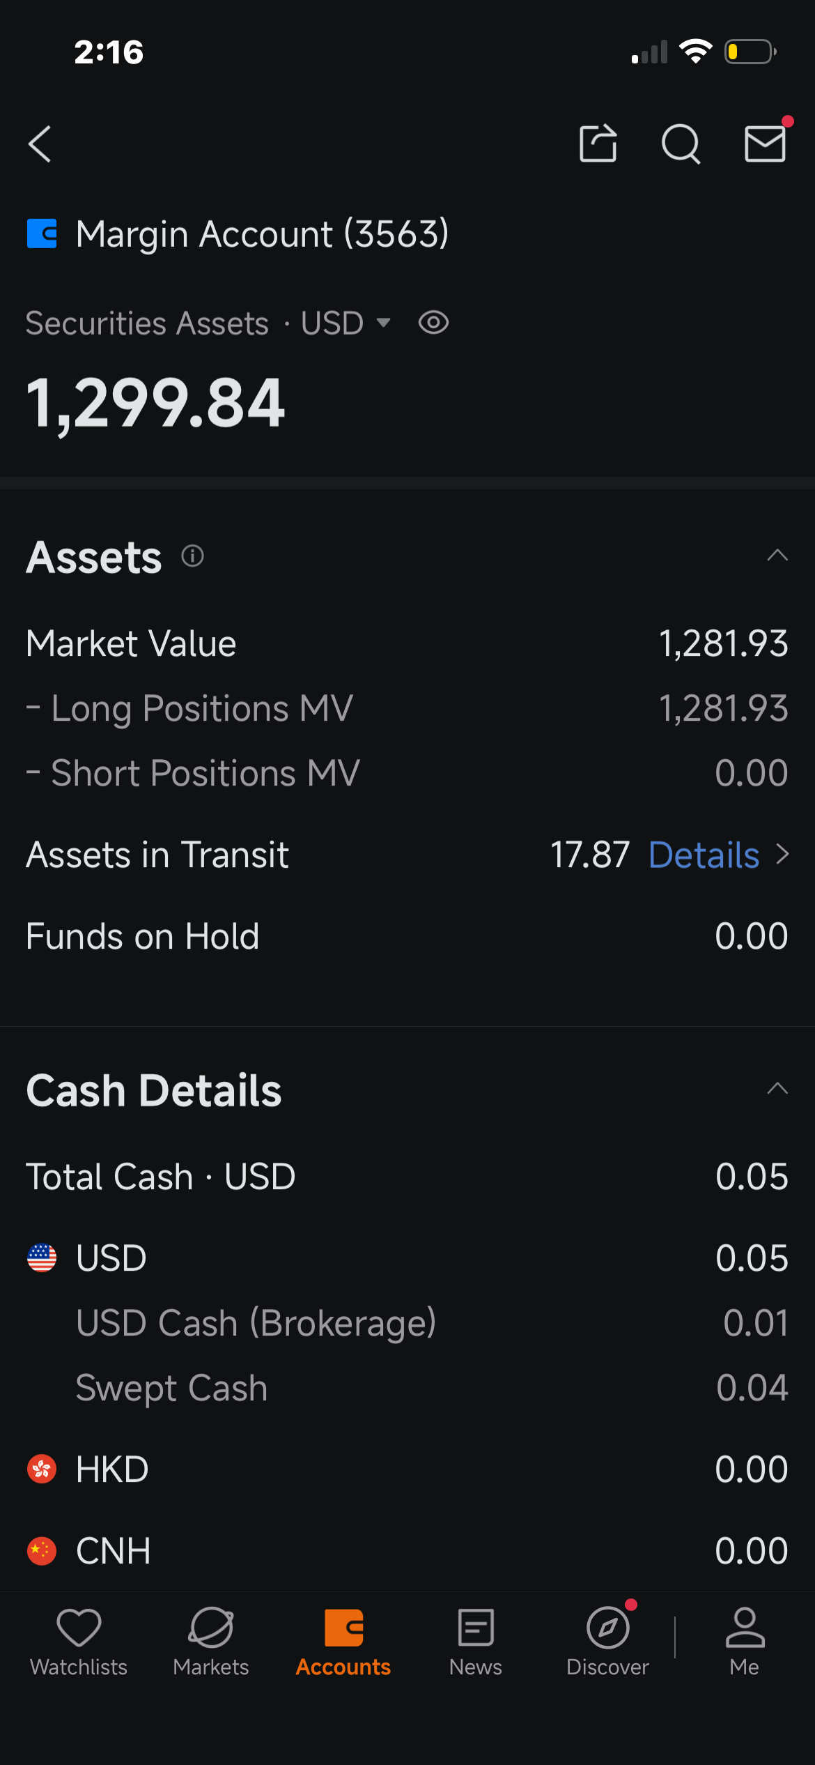Collapse the Cash Details section
This screenshot has height=1765, width=815.
point(777,1089)
